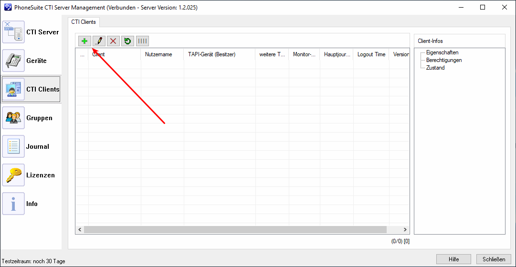This screenshot has width=516, height=267.
Task: Select Berechtigungen in Client-Infos tree
Action: pyautogui.click(x=444, y=60)
